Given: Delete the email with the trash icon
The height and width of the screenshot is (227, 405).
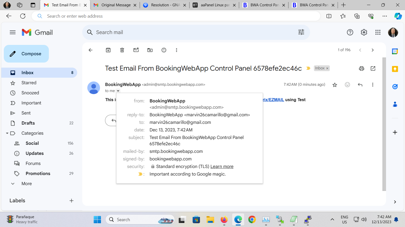Looking at the screenshot, I should point(122,50).
